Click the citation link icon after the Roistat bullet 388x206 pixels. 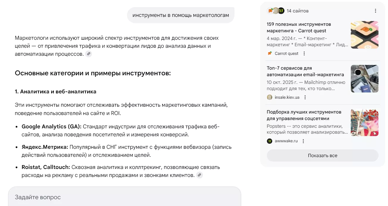click(199, 175)
